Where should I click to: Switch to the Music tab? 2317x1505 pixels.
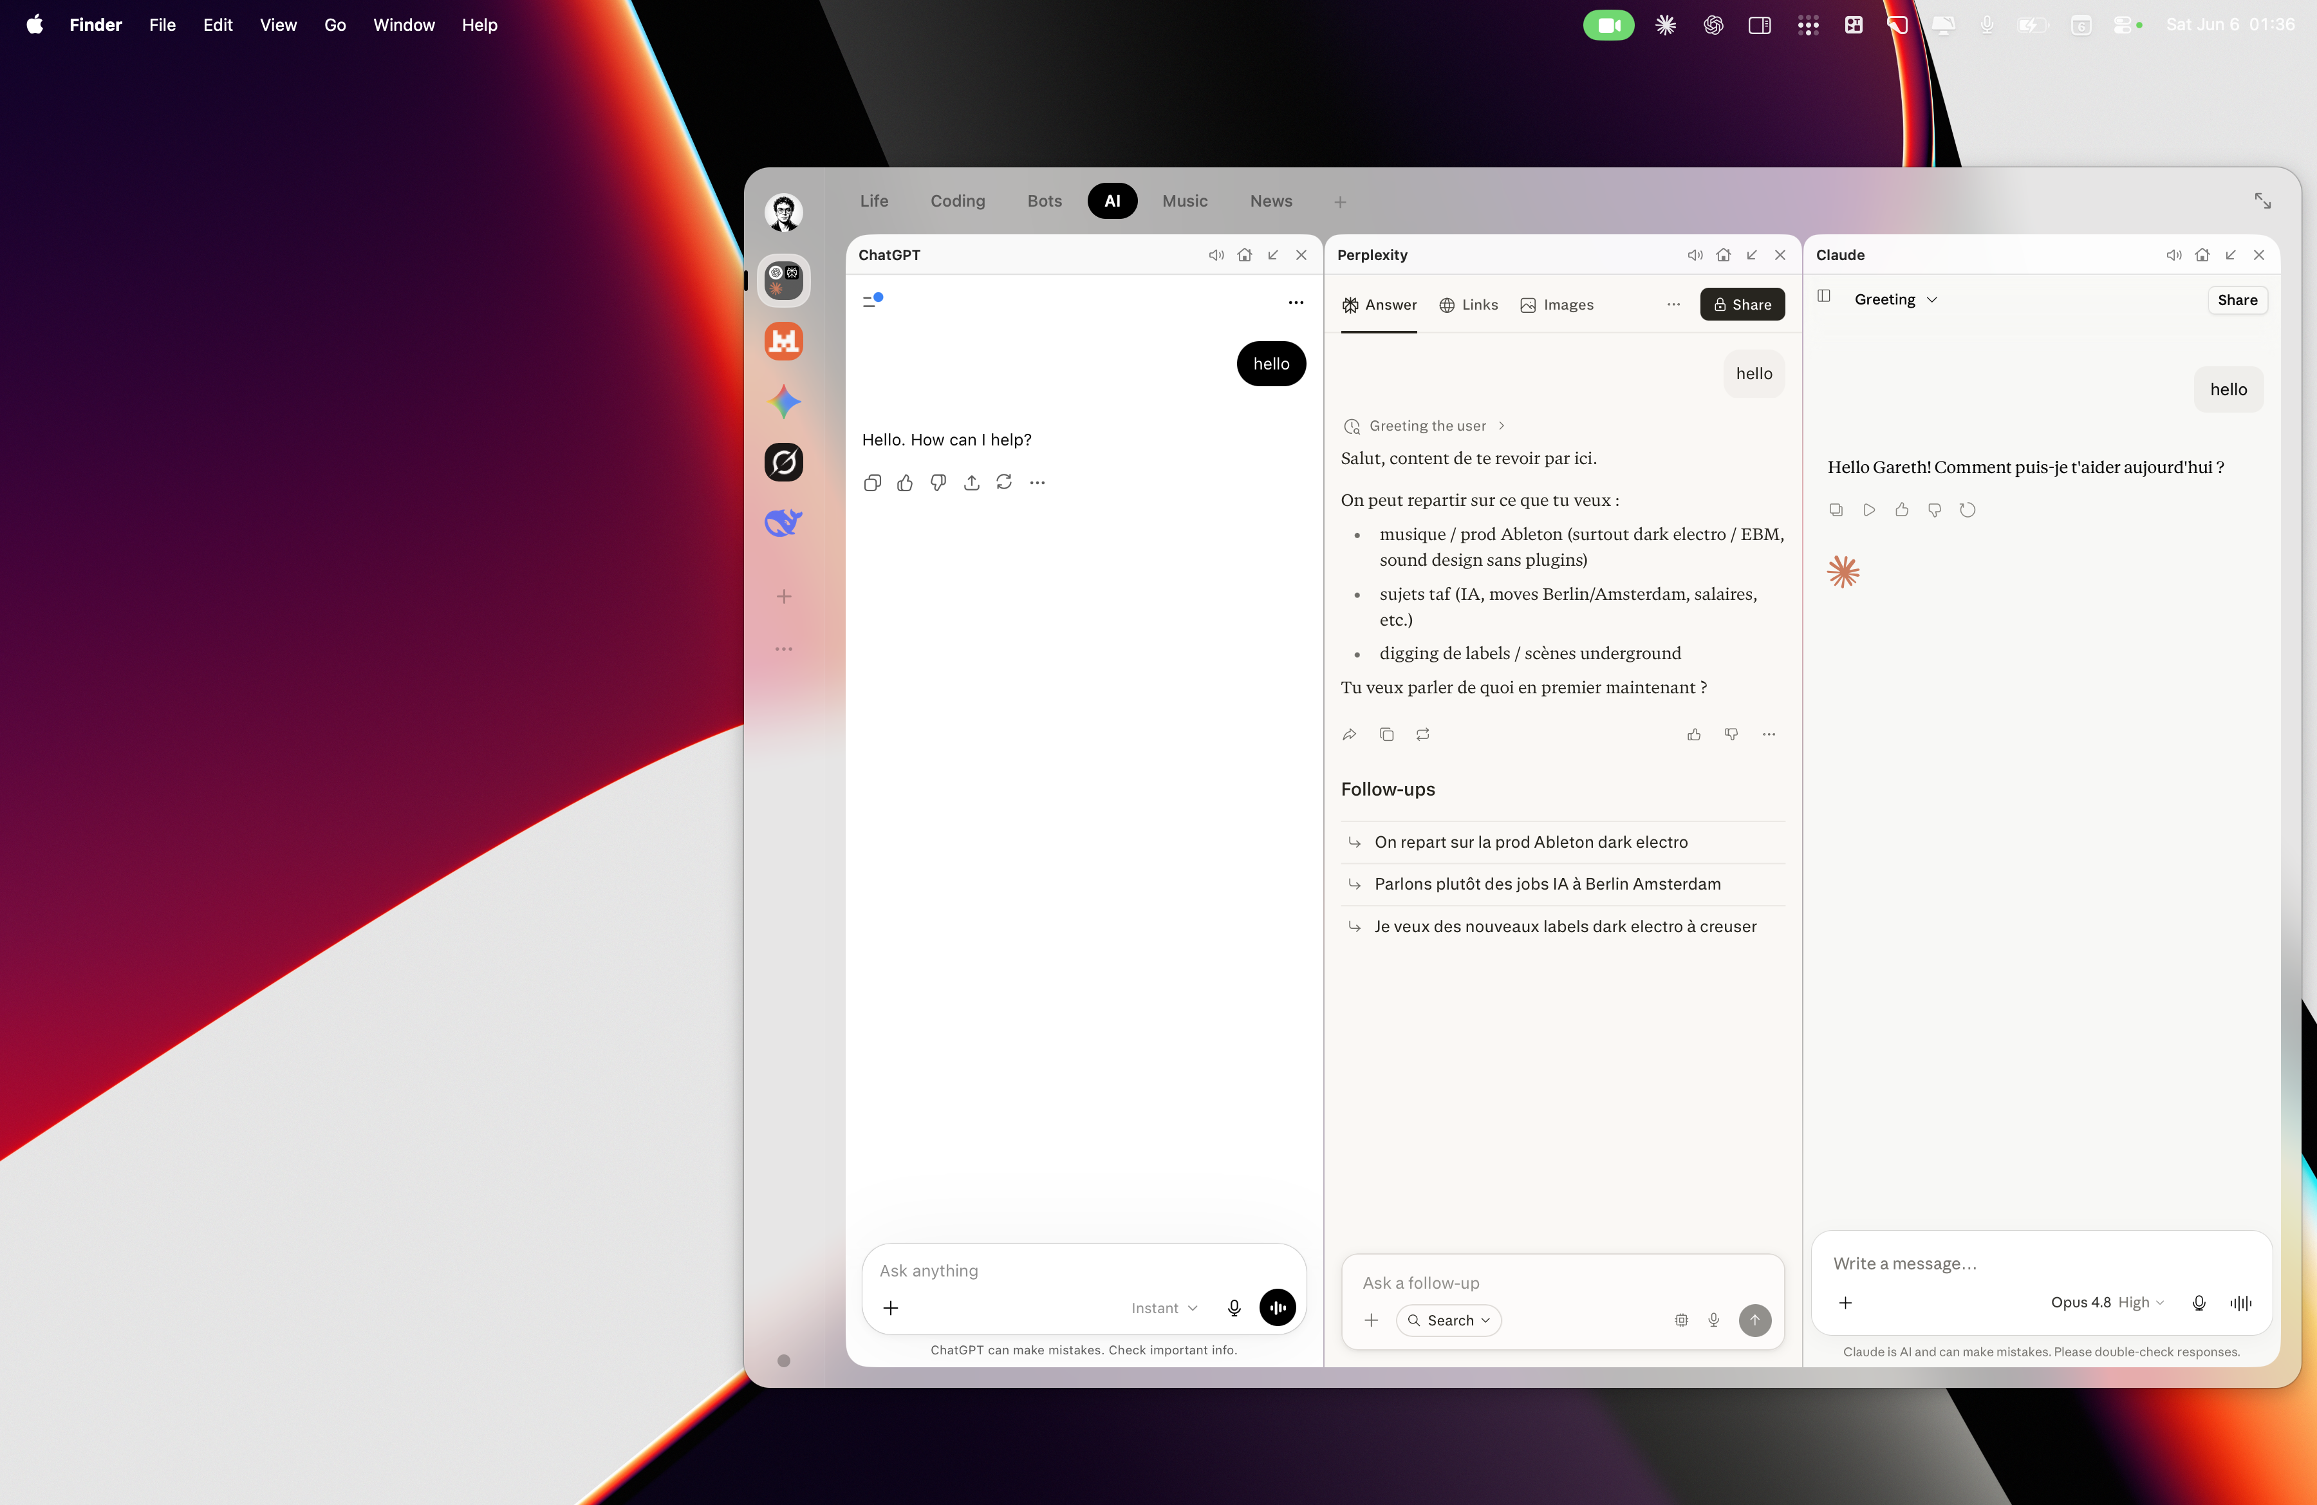click(x=1184, y=201)
